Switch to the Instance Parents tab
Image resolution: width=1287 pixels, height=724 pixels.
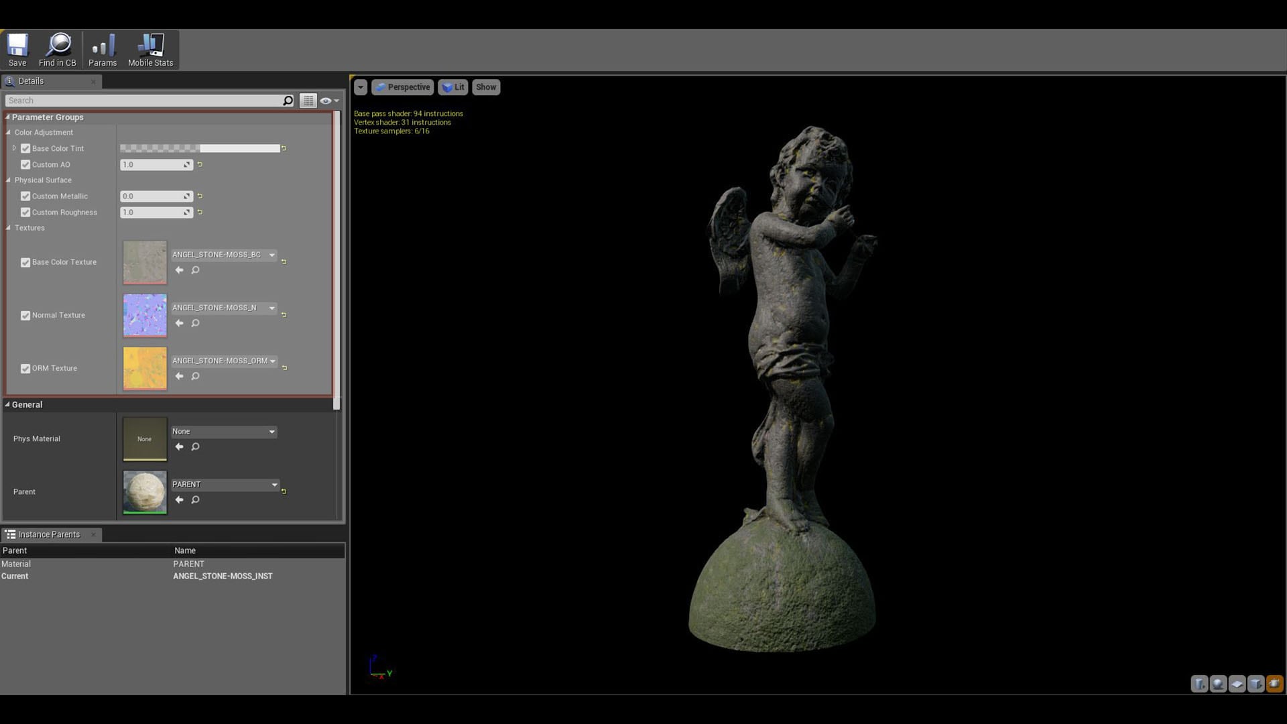click(50, 534)
